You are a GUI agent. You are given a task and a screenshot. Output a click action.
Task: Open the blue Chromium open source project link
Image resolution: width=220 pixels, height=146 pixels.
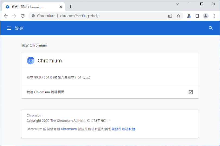pos(69,129)
